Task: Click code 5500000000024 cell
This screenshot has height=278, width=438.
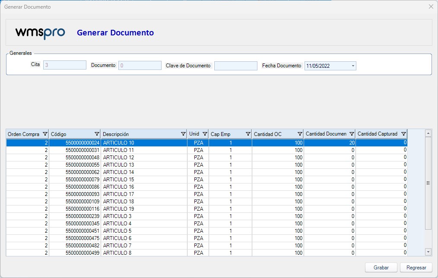Action: click(75, 142)
